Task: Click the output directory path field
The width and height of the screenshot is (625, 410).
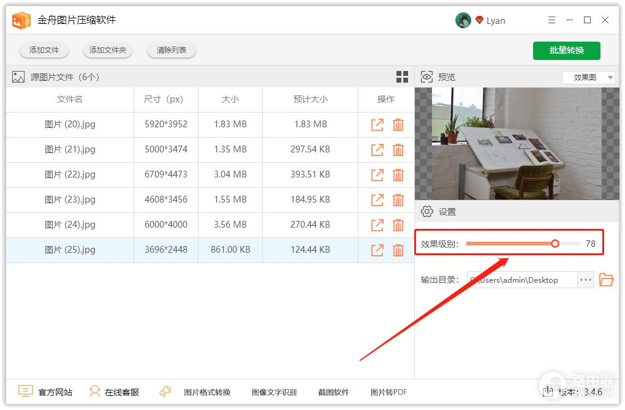Action: coord(521,280)
